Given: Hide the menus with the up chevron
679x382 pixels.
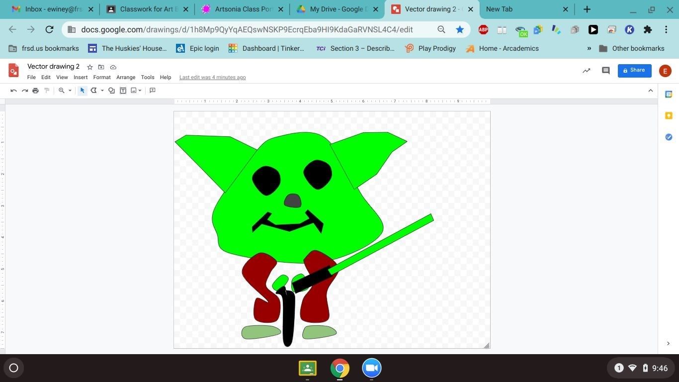Looking at the screenshot, I should point(650,91).
